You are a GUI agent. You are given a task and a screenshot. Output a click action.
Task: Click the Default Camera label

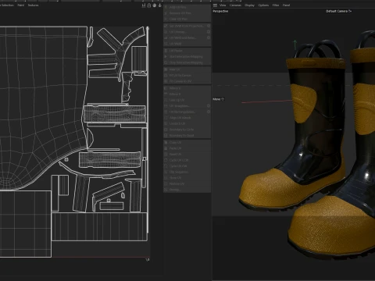(338, 11)
